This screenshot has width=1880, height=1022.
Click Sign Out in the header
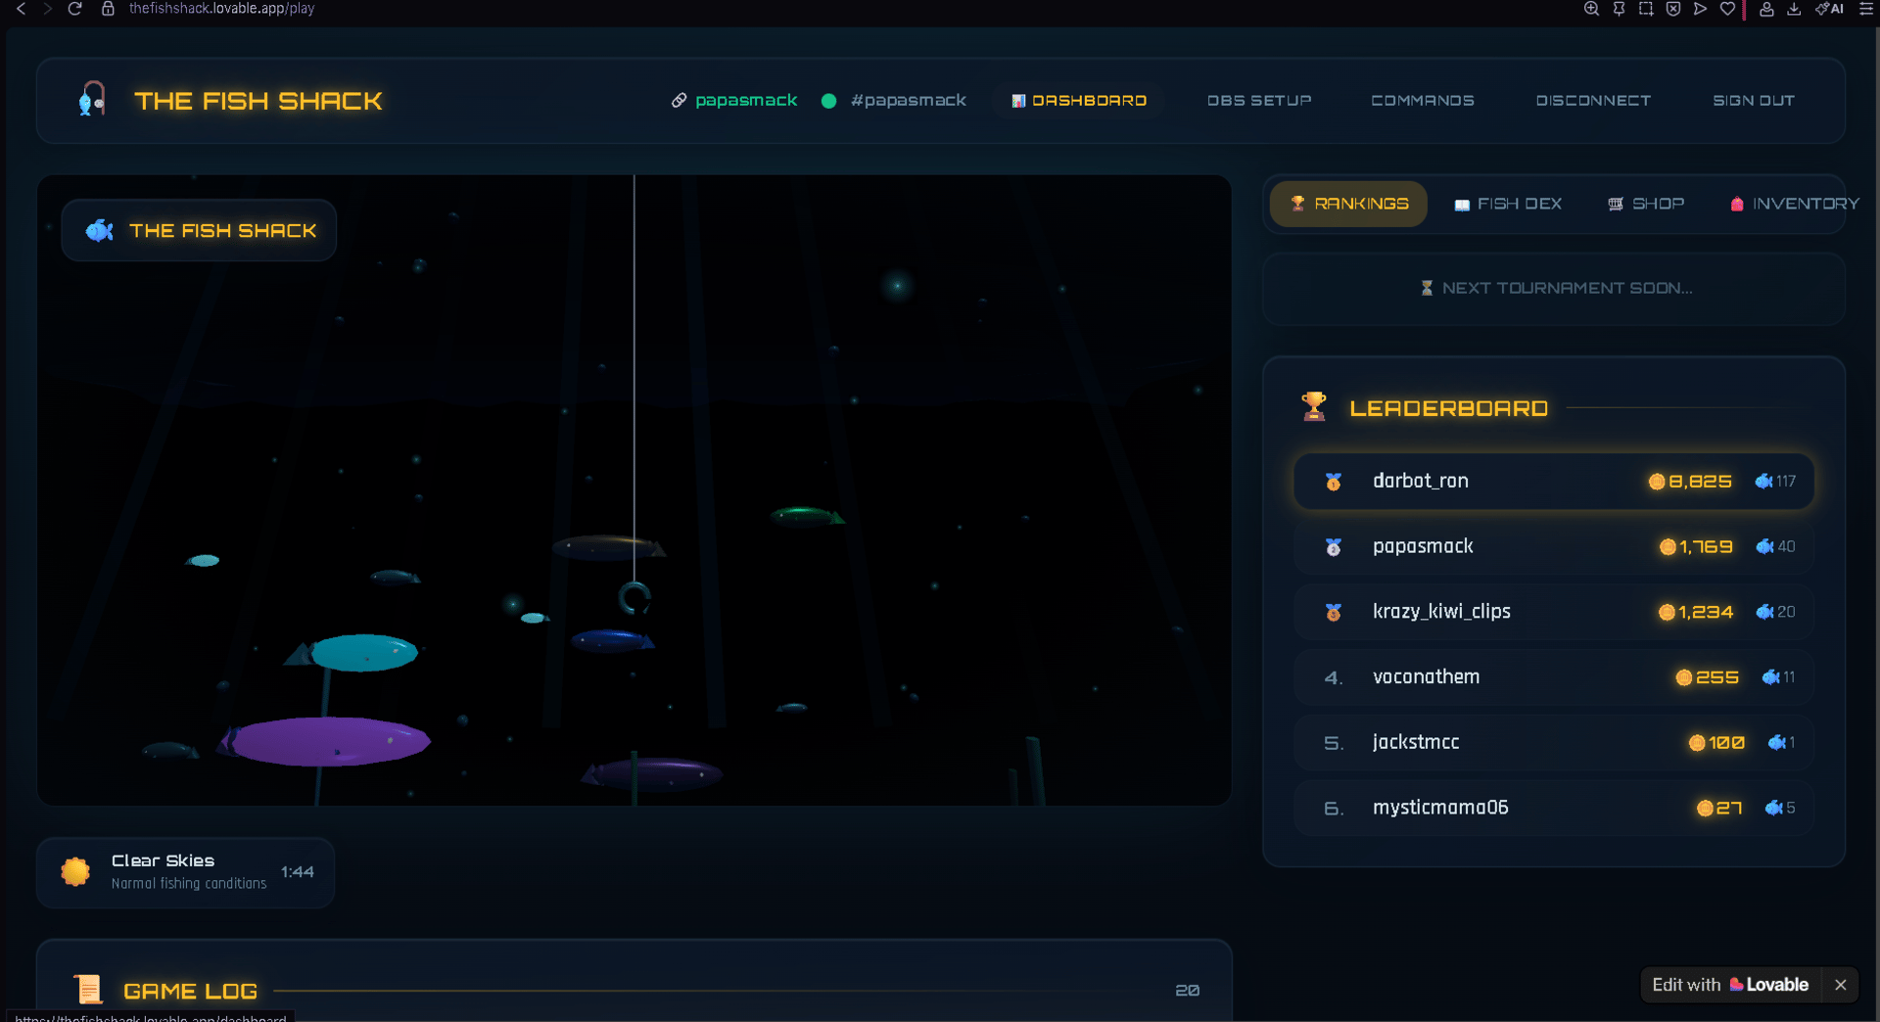[x=1753, y=101]
